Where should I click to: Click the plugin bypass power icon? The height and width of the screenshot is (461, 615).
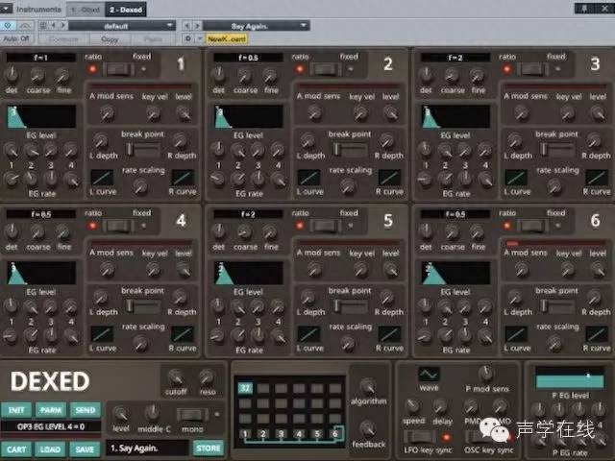click(8, 26)
